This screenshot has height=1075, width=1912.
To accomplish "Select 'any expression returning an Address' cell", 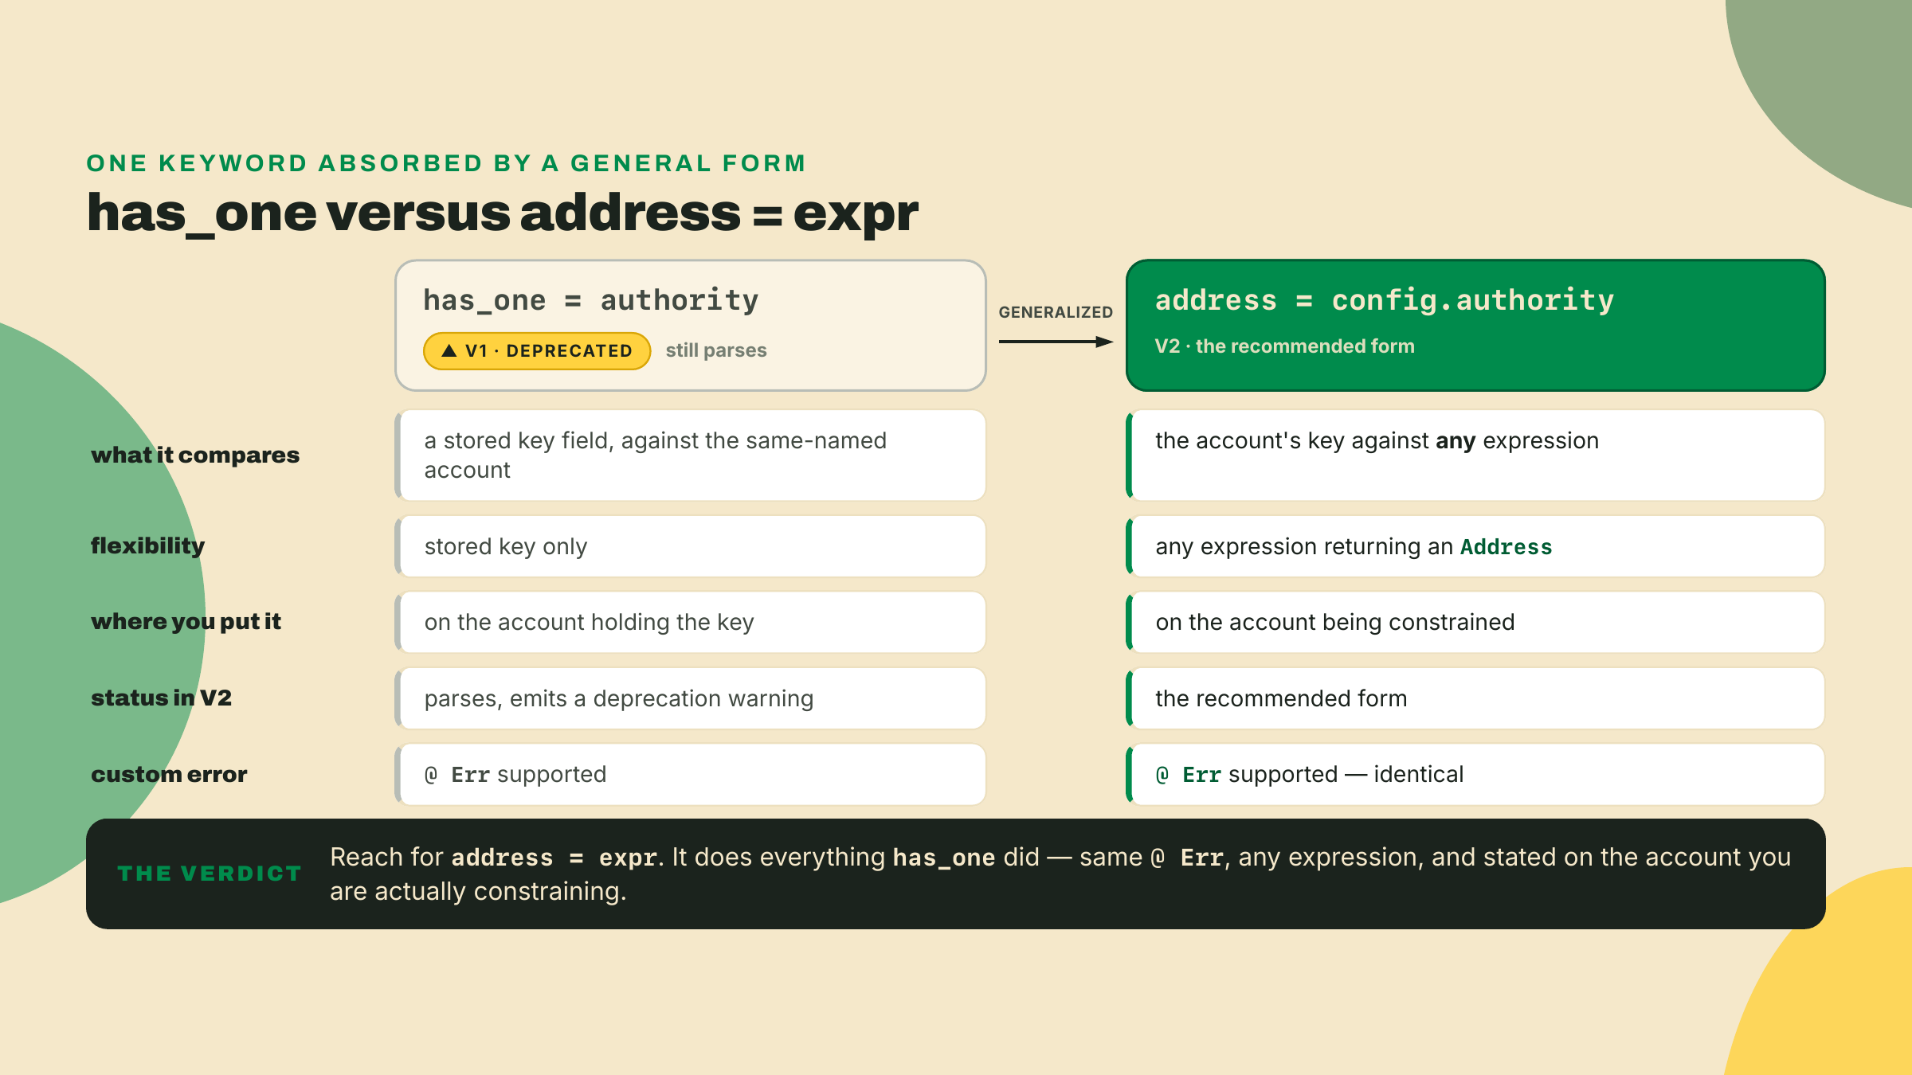I will [x=1475, y=546].
